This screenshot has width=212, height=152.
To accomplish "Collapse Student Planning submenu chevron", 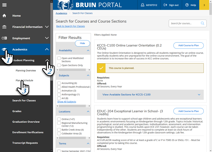I will coord(47,60).
